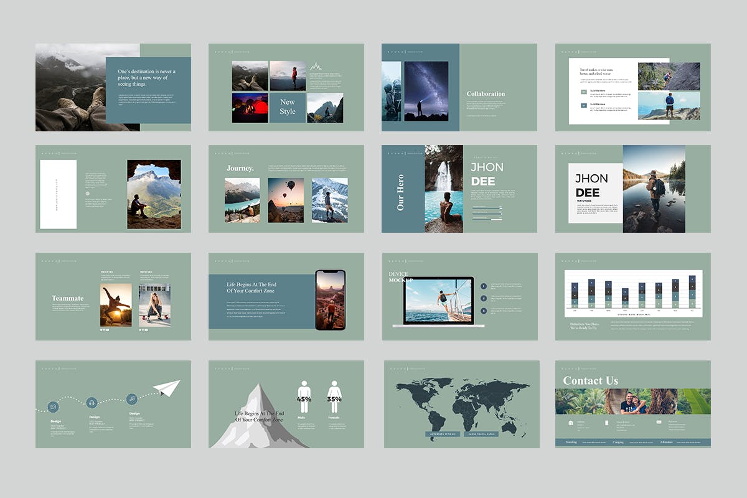Click the number 3 circle beside laptop mockup
747x498 pixels.
click(483, 309)
